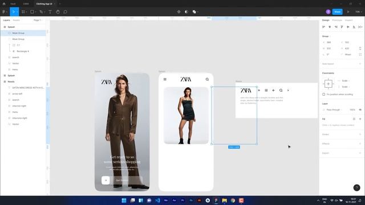Switch to the Assets tab
Image resolution: width=365 pixels, height=205 pixels.
pos(17,20)
